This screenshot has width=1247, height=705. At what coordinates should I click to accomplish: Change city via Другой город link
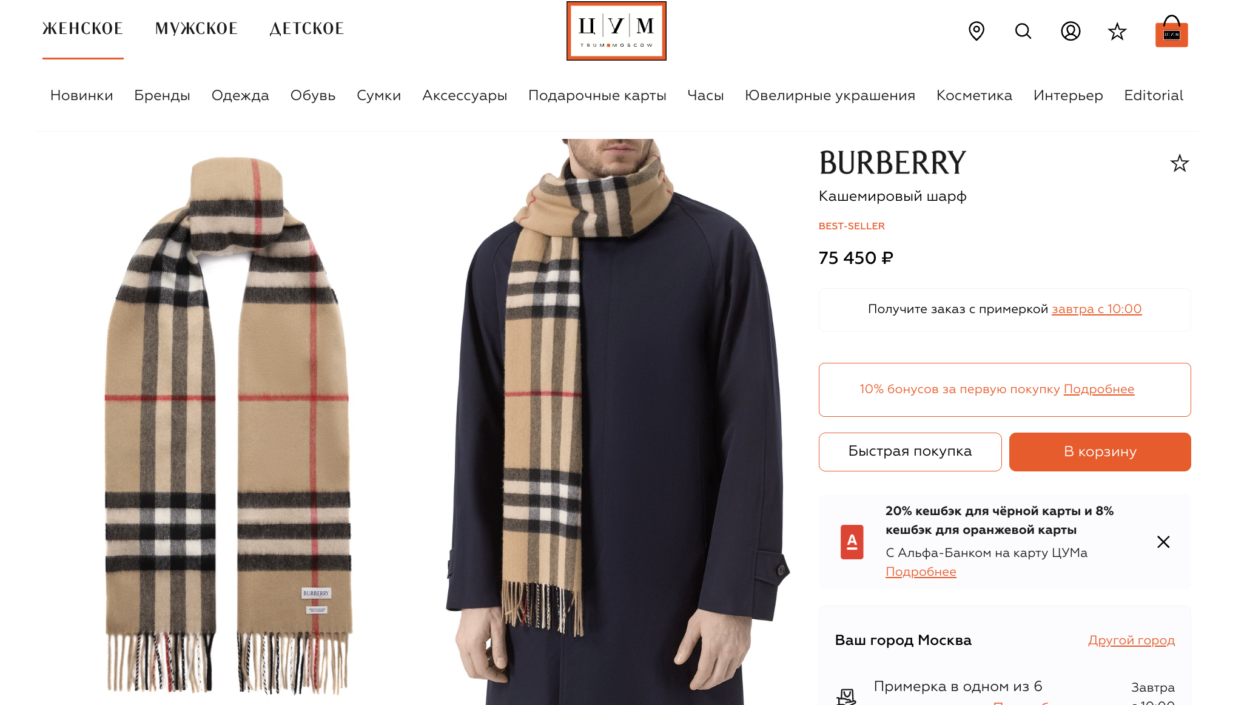1131,640
